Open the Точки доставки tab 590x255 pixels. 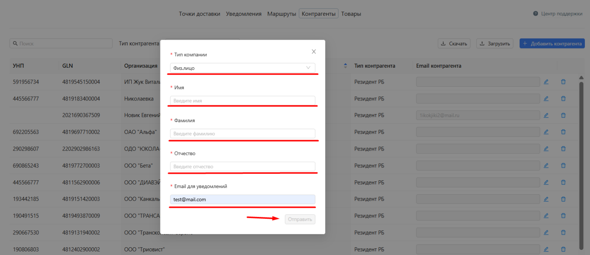point(199,14)
